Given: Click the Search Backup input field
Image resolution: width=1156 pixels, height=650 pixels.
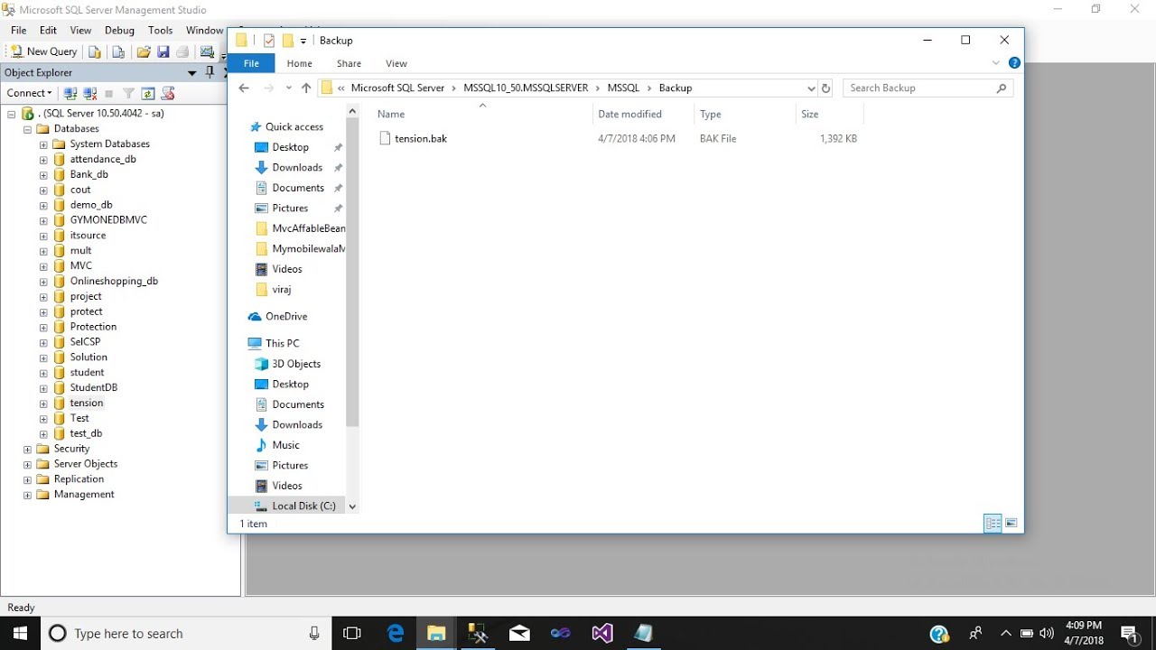Looking at the screenshot, I should 928,88.
